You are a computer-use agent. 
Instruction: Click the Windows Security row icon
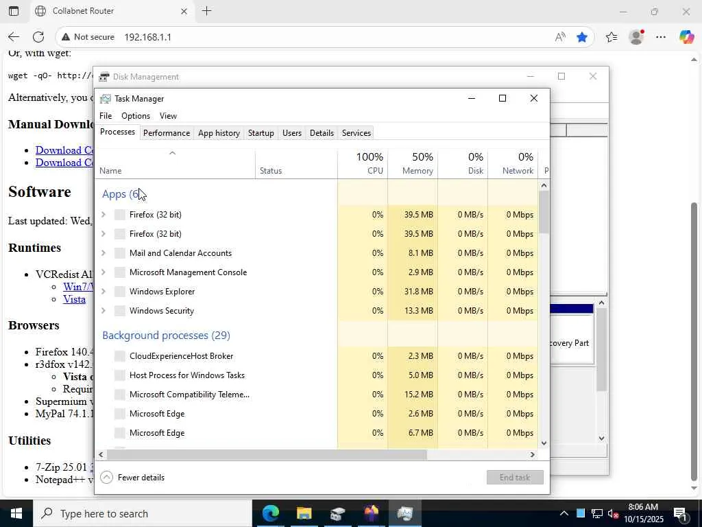click(x=119, y=311)
